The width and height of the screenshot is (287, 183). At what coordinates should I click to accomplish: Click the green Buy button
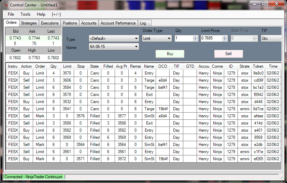point(170,54)
